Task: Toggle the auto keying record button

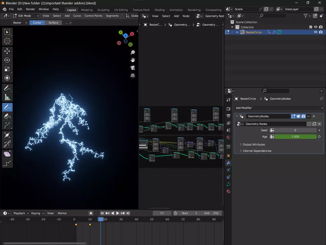Action: tap(91, 213)
